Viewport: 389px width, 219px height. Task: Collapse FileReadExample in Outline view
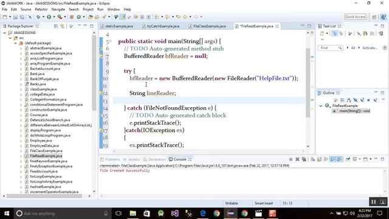pyautogui.click(x=321, y=106)
